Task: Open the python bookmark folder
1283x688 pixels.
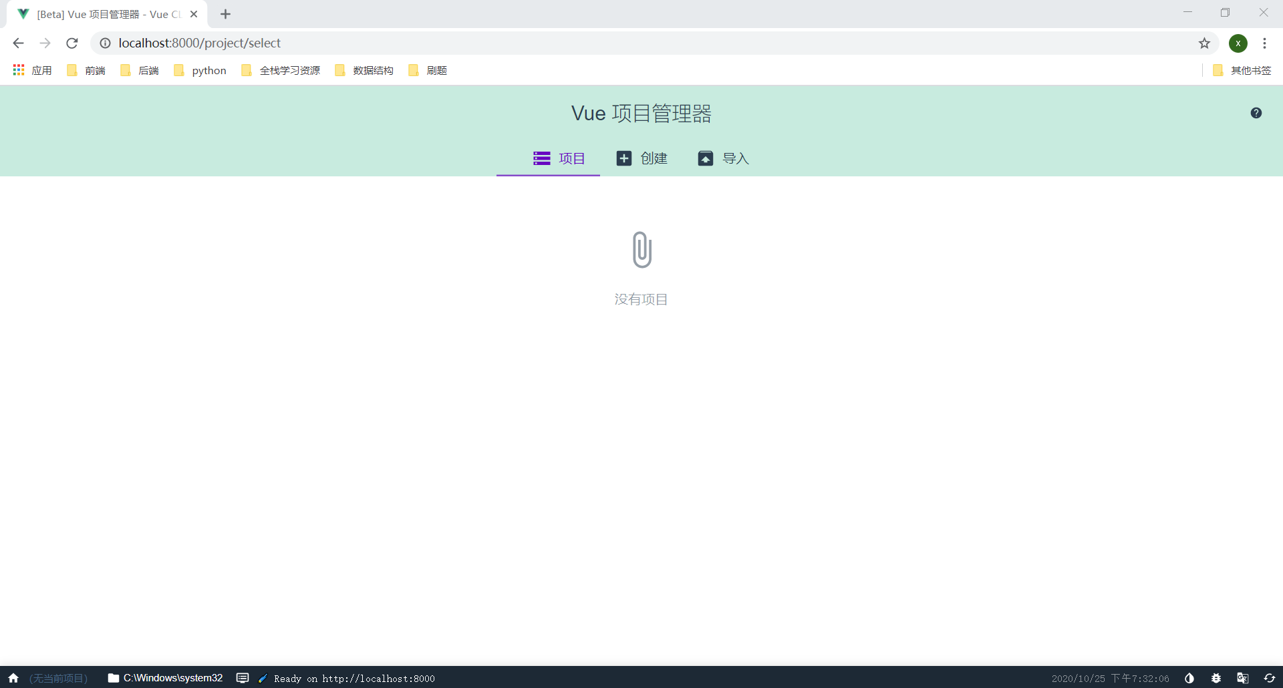Action: tap(200, 70)
